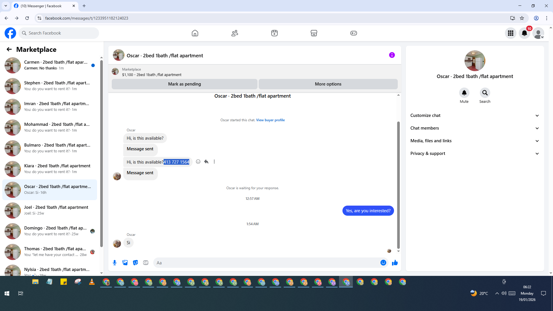The width and height of the screenshot is (553, 311).
Task: Click the voice clip microphone icon
Action: pos(115,263)
